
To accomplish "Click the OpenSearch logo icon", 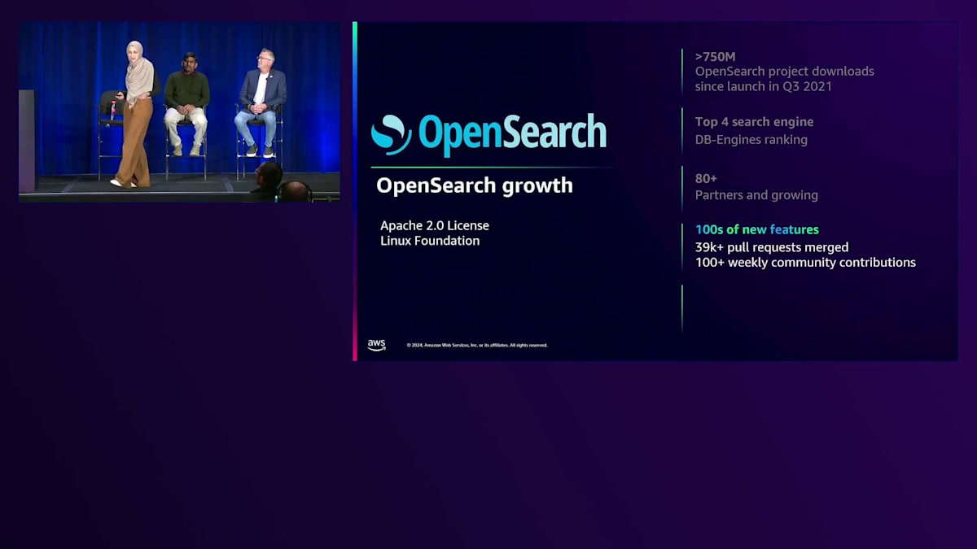I will click(x=392, y=135).
